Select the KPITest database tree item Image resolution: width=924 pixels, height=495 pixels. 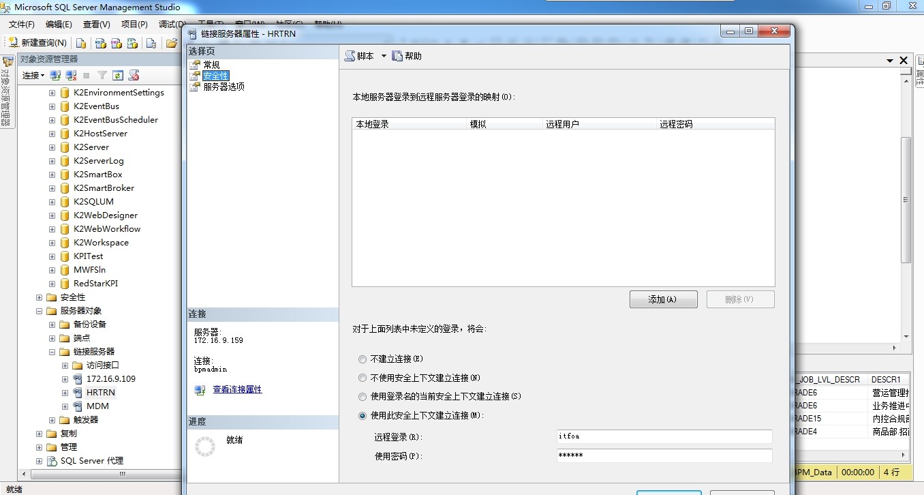tap(88, 256)
